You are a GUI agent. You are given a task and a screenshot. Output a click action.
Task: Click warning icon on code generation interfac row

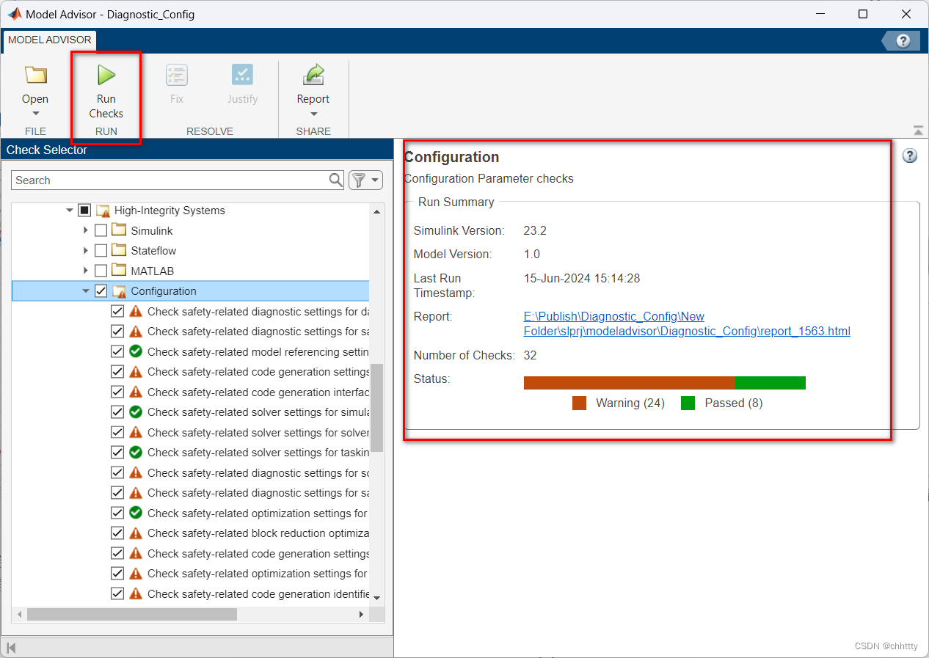(x=136, y=392)
